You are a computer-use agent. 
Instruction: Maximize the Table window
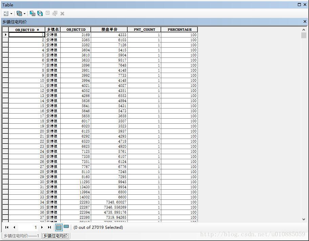pyautogui.click(x=300, y=4)
